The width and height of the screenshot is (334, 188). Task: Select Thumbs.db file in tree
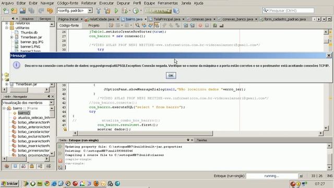29,32
